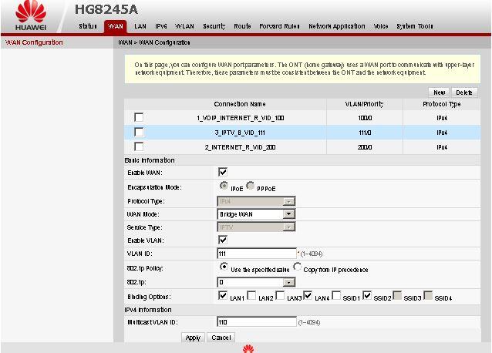492x353 pixels.
Task: Open the WAN Mode dropdown
Action: 256,214
